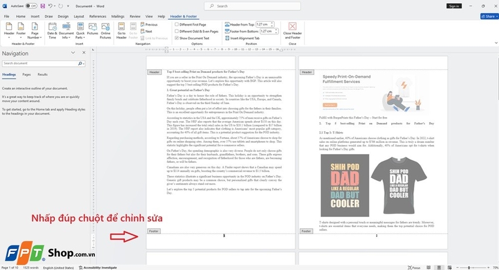Open the Mailings tab
The width and height of the screenshot is (499, 270).
(x=118, y=16)
